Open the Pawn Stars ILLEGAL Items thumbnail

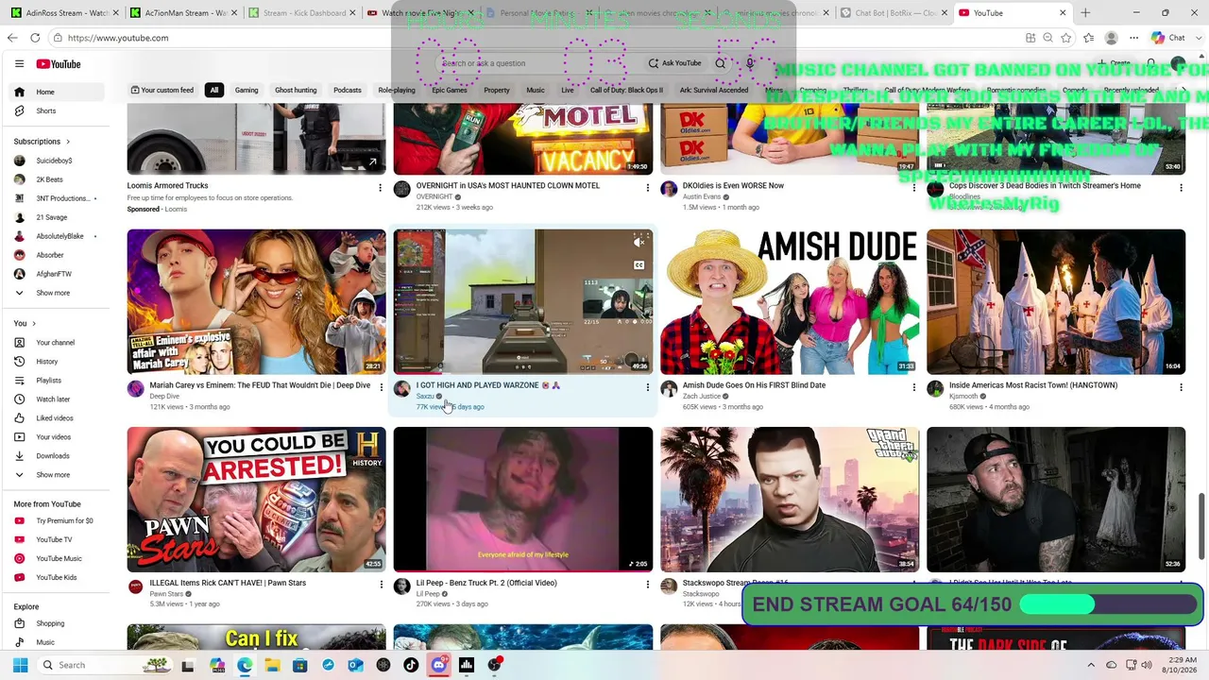[257, 499]
